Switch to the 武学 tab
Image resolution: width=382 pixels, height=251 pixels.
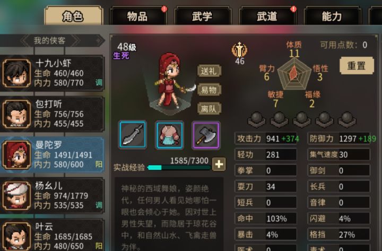point(202,16)
